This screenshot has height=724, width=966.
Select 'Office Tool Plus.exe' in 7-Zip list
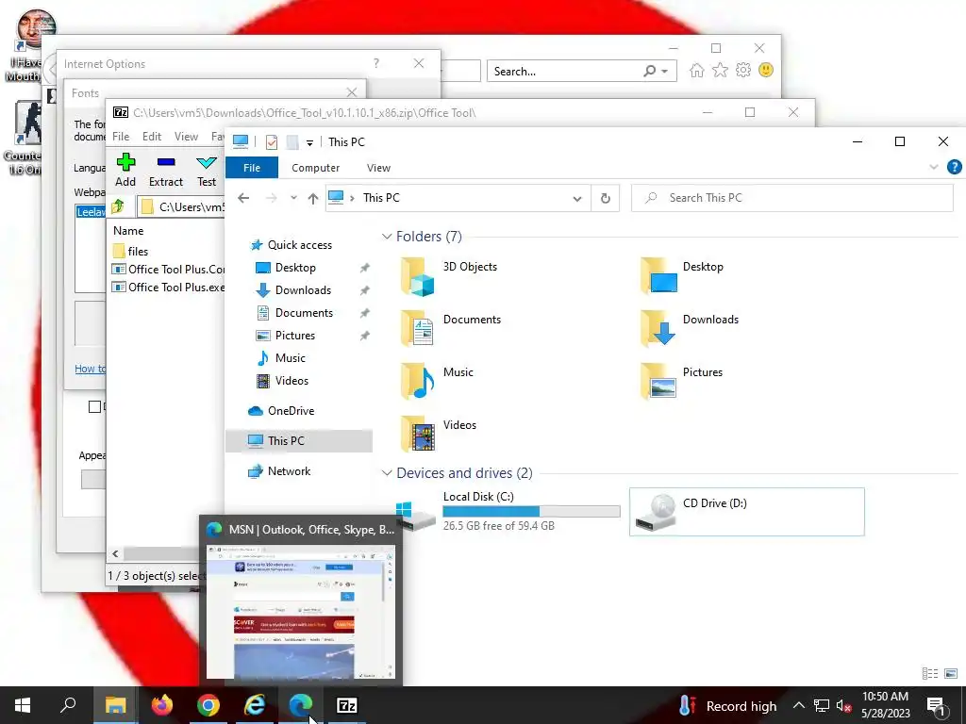point(168,287)
